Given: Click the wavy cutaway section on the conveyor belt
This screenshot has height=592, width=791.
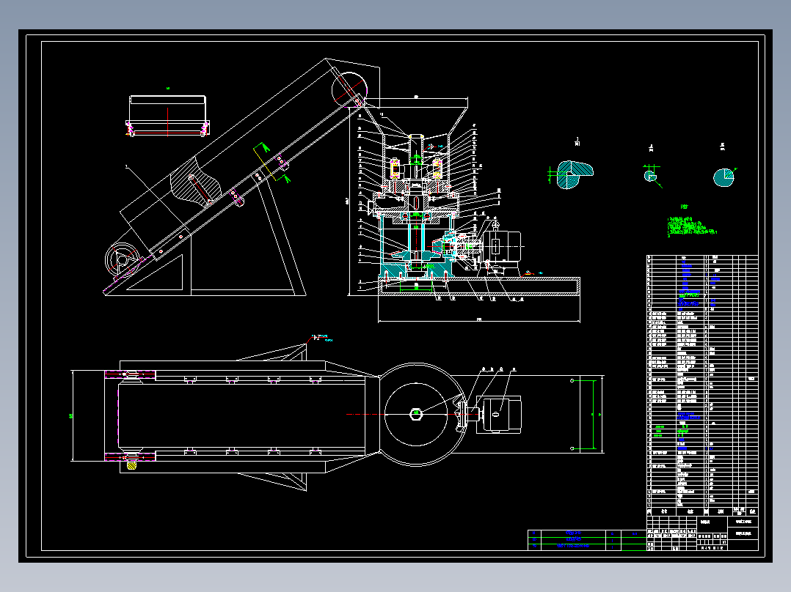Looking at the screenshot, I should point(196,182).
